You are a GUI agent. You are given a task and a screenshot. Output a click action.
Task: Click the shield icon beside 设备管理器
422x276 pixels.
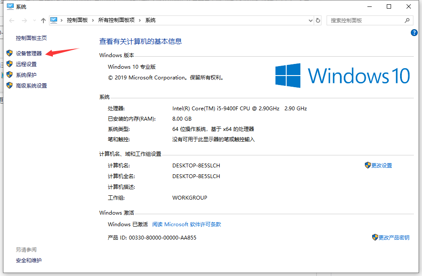9,53
